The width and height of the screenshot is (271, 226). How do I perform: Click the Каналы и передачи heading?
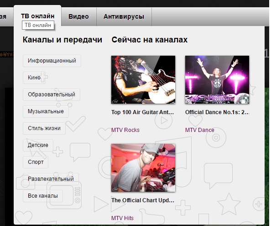63,40
